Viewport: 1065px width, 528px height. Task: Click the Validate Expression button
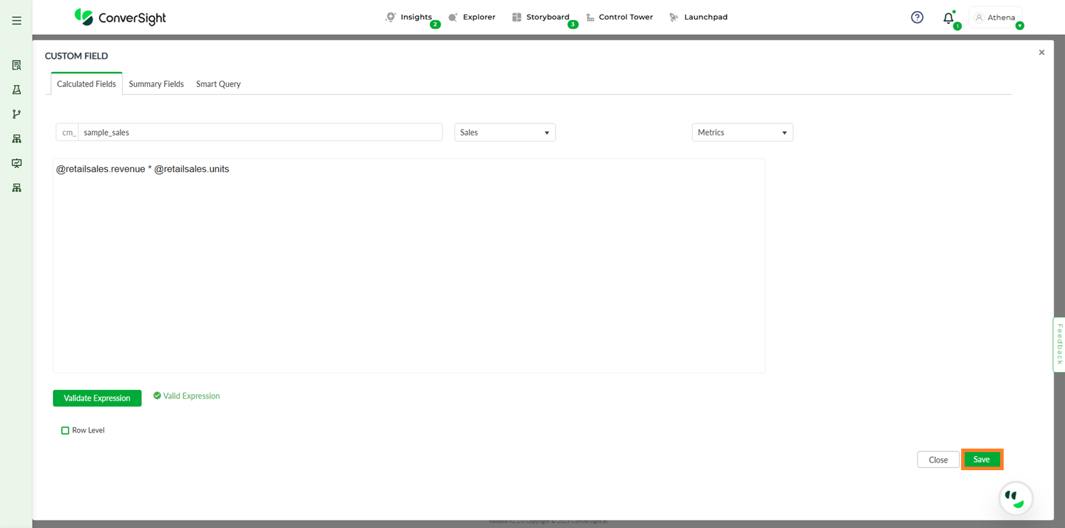click(97, 398)
